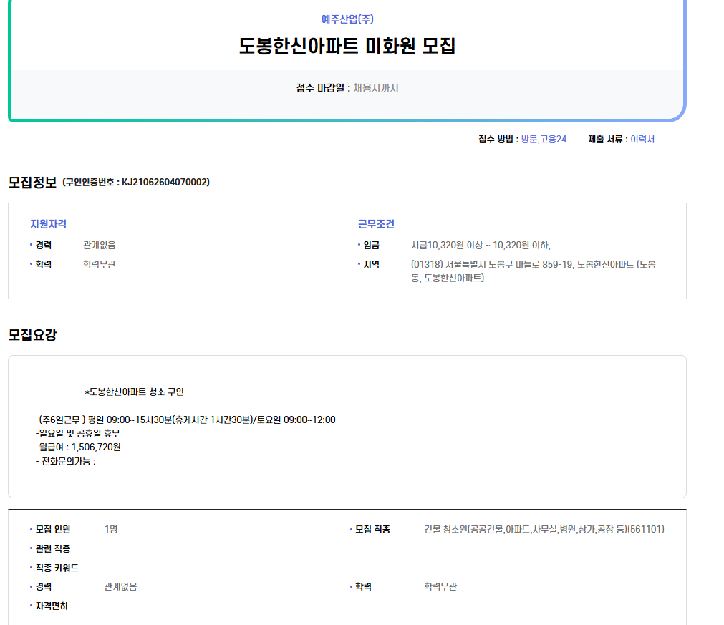Click the 방문,고용24 application method link
This screenshot has height=625, width=724.
544,139
